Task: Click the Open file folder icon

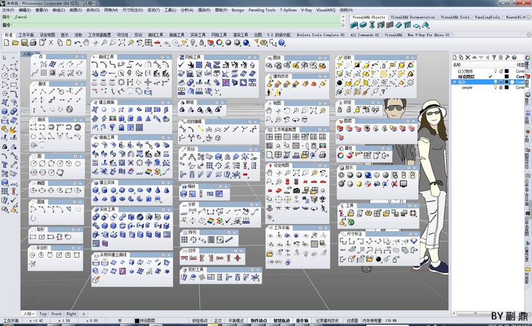Action: tap(14, 43)
